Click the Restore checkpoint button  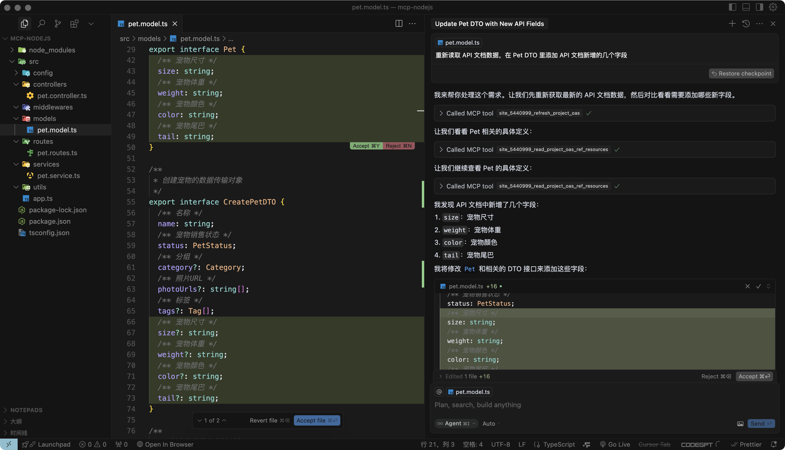pyautogui.click(x=741, y=73)
